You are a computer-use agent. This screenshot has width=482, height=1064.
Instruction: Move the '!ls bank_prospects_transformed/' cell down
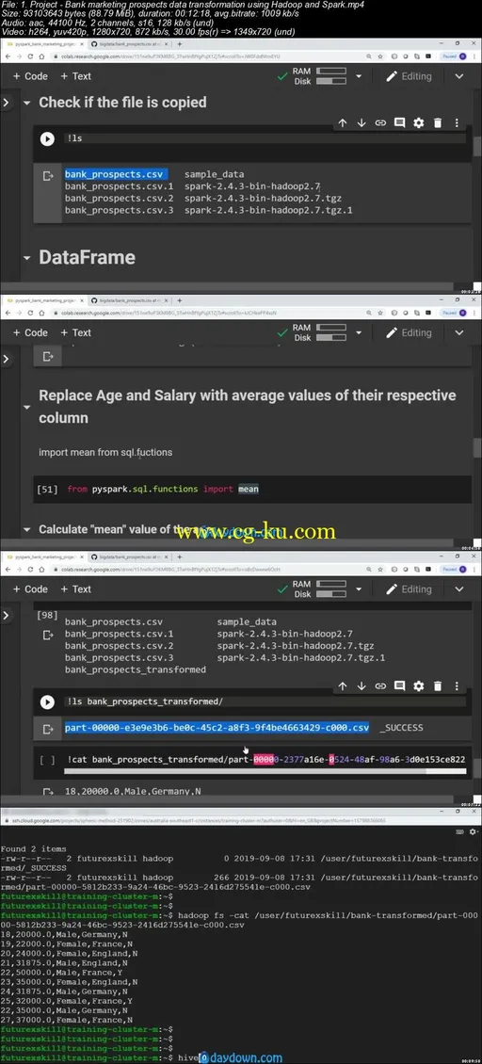[361, 686]
